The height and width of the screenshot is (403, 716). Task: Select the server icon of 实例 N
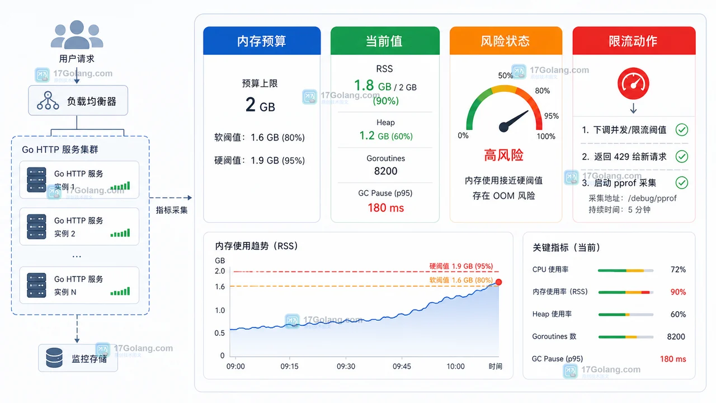tap(36, 285)
